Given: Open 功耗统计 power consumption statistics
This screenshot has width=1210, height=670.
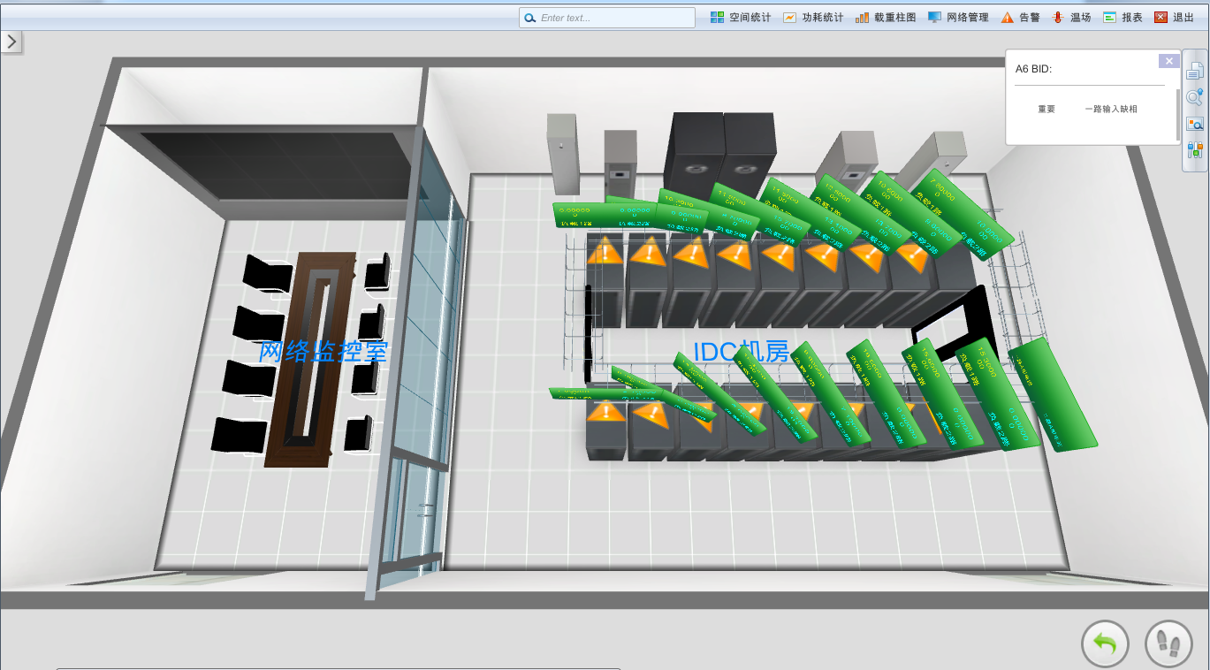Looking at the screenshot, I should tap(813, 18).
